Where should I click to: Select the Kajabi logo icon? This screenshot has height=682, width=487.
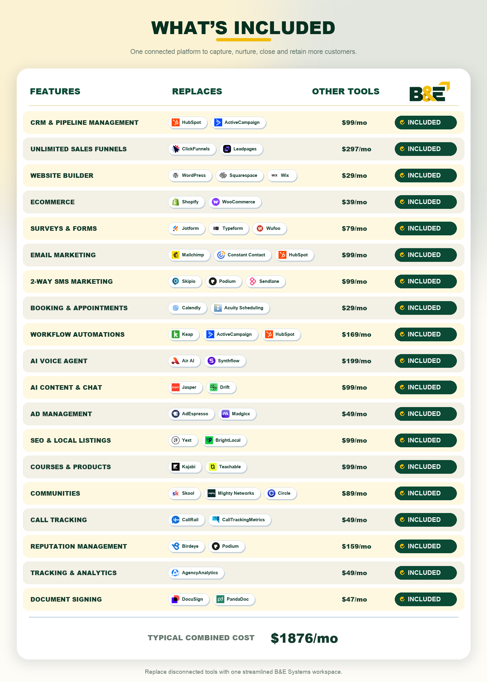click(176, 467)
